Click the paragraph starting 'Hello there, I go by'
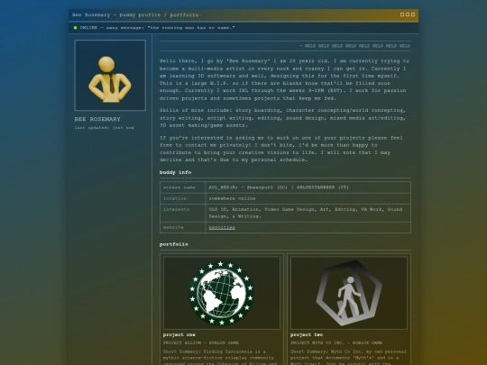Viewport: 487px width, 365px height. (x=284, y=79)
